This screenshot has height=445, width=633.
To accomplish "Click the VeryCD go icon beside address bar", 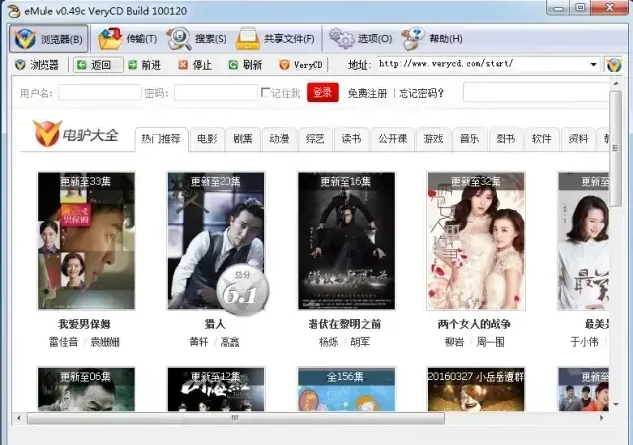I will (x=614, y=65).
